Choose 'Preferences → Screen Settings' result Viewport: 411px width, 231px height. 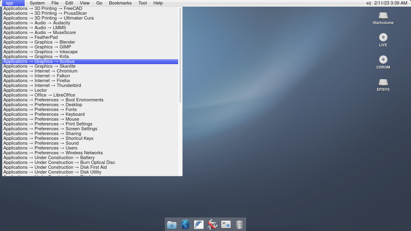(x=90, y=129)
